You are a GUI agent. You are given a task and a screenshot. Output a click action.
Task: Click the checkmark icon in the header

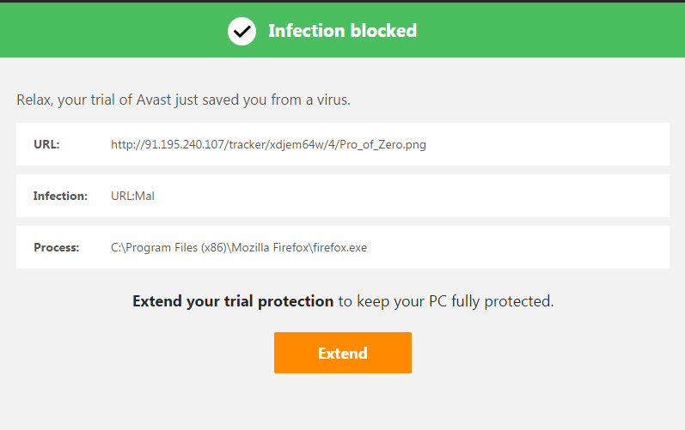[242, 32]
